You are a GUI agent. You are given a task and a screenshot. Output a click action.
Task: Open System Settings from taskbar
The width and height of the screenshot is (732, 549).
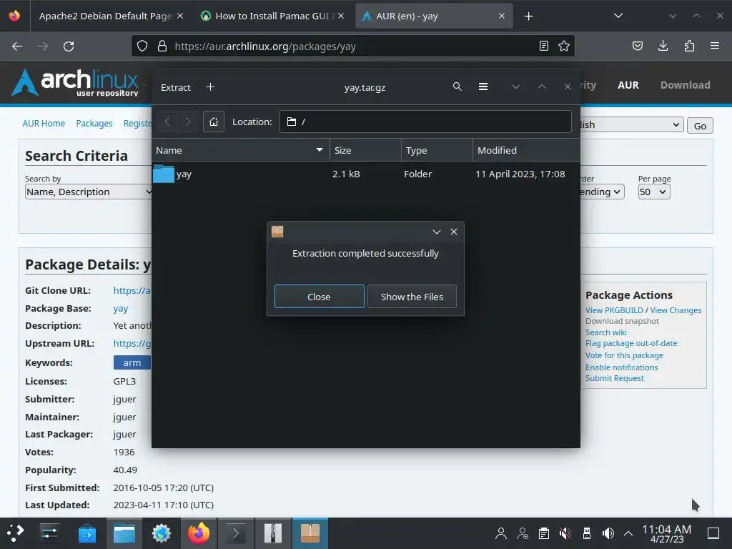[49, 533]
